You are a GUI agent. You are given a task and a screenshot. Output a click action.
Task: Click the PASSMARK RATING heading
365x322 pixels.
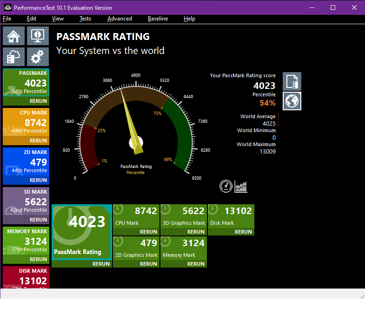pyautogui.click(x=103, y=37)
